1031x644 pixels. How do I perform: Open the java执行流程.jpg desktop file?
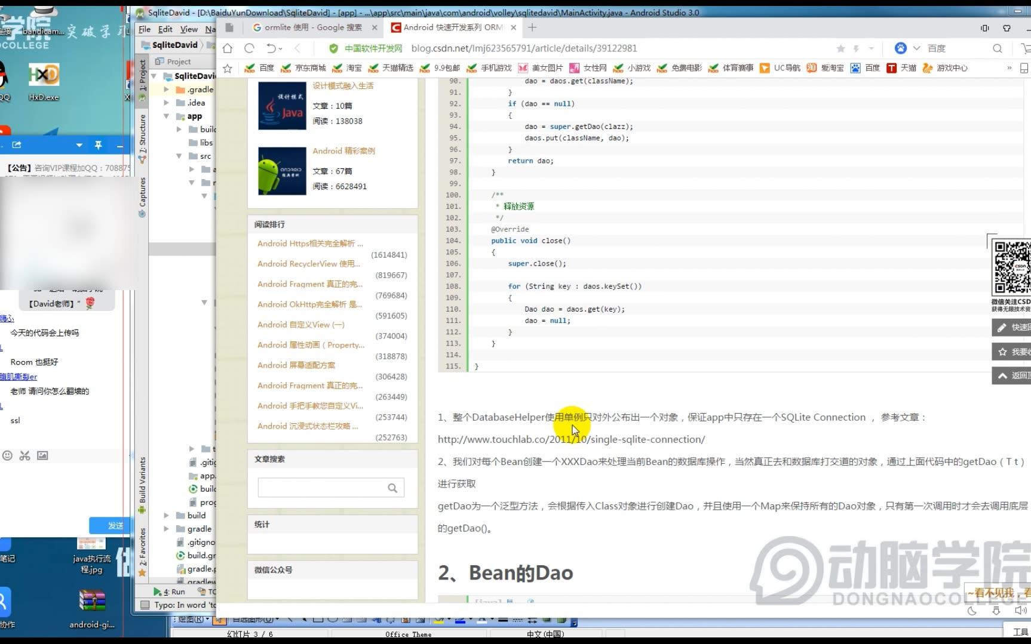point(91,555)
